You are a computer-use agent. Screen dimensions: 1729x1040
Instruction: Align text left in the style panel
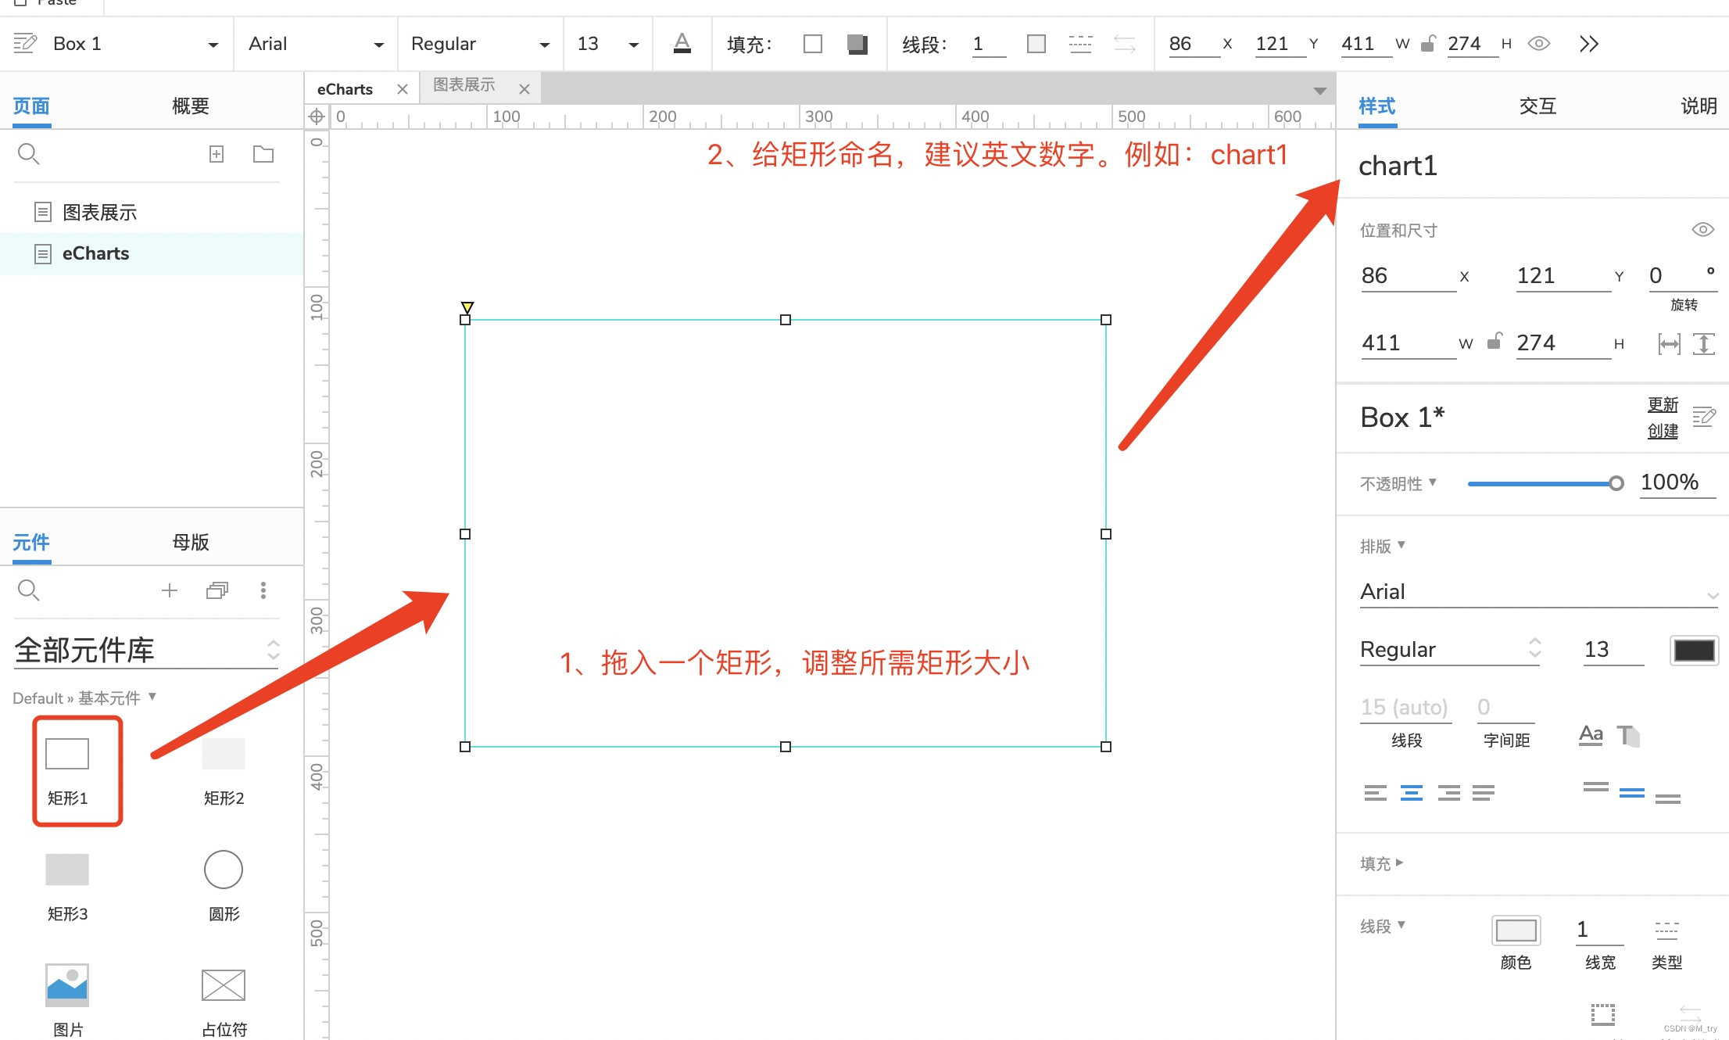(x=1376, y=794)
